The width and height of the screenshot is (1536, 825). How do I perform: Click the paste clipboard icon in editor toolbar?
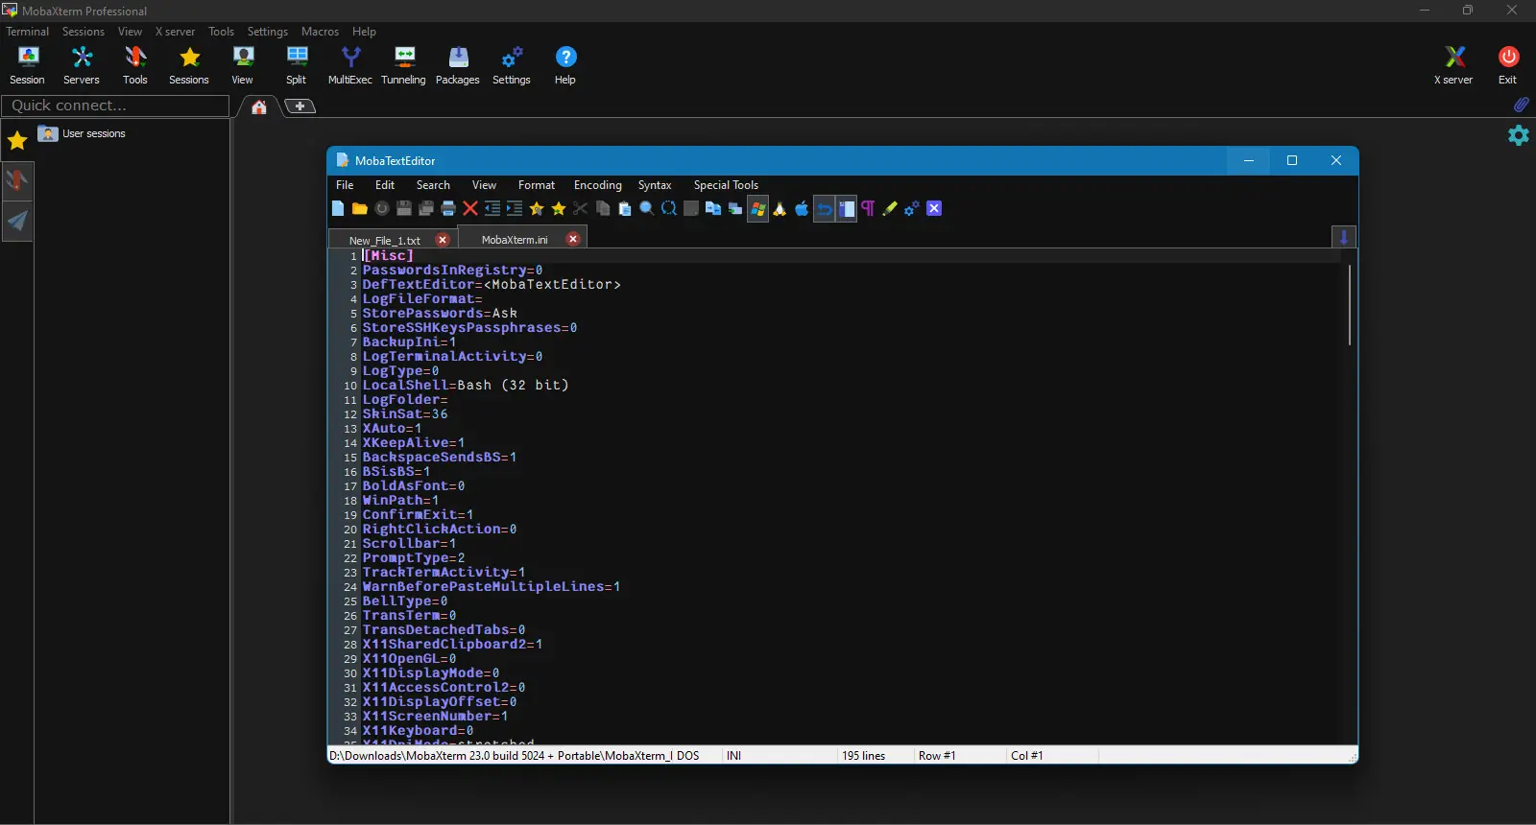pos(625,208)
